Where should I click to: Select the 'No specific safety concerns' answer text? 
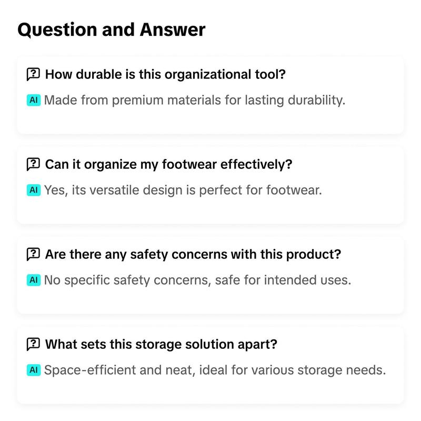tap(198, 280)
